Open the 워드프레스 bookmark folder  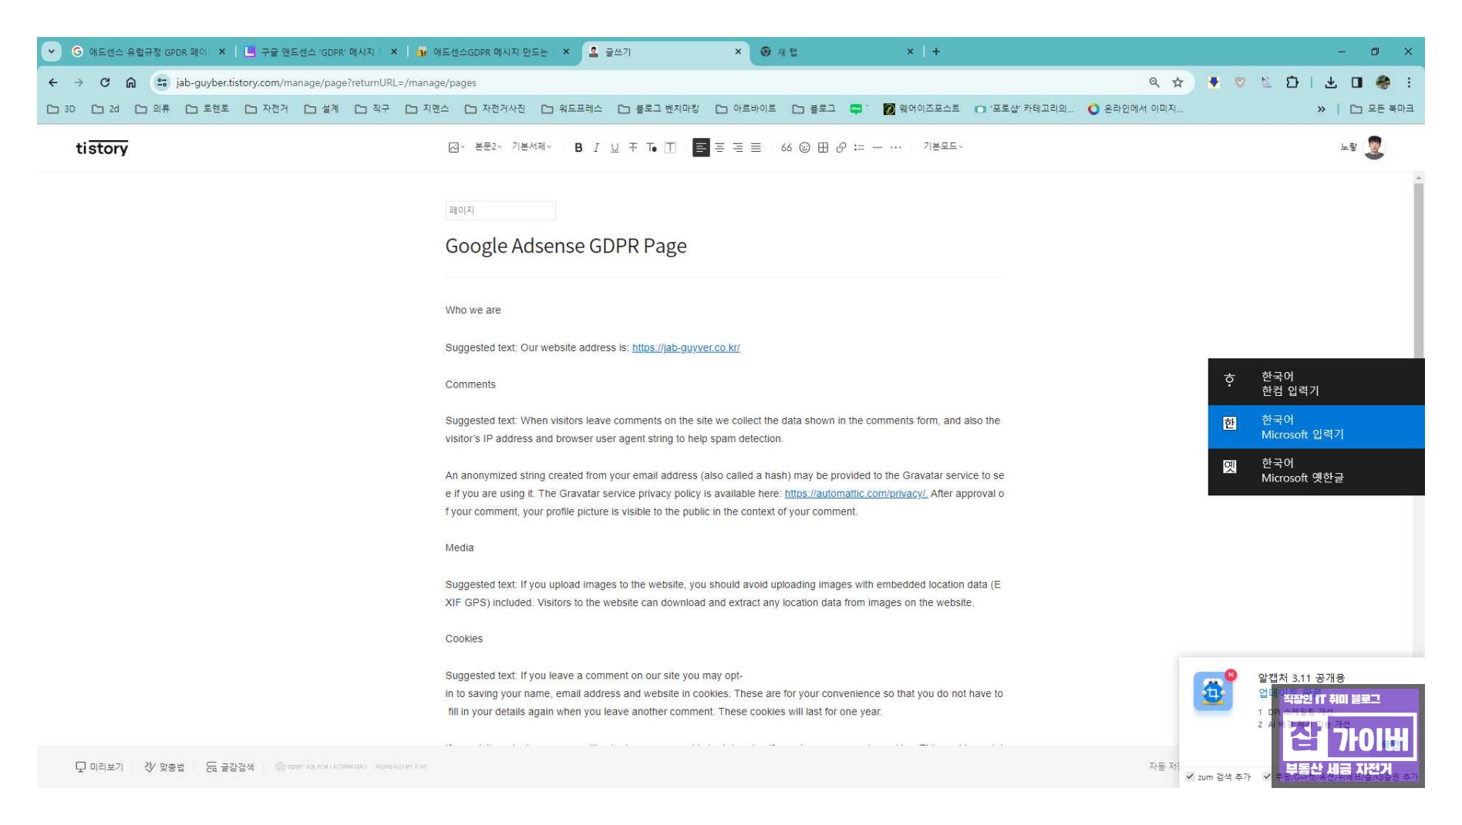(571, 109)
